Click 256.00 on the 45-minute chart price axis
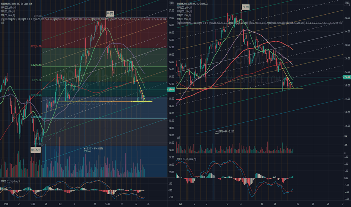The width and height of the screenshot is (351, 207). [347, 58]
